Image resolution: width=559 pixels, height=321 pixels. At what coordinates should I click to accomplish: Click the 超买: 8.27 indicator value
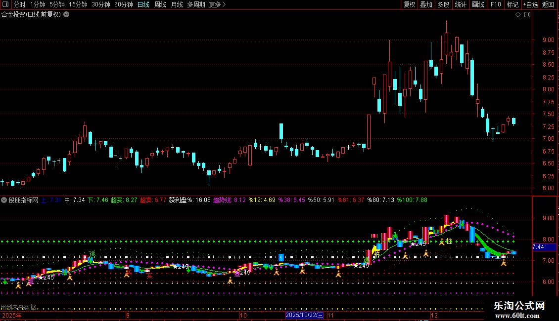(x=124, y=200)
